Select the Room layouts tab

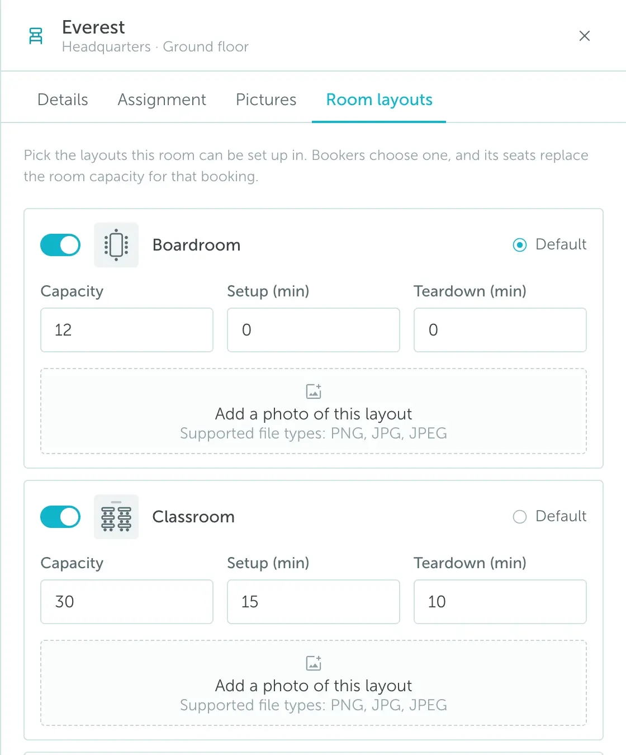[x=380, y=100]
